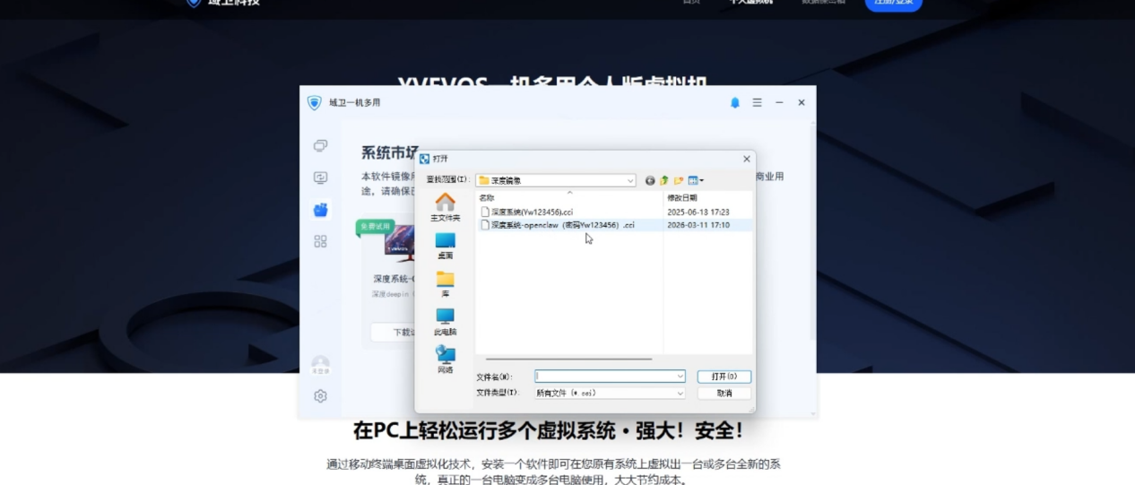1135x485 pixels.
Task: Click the 下载 button on system card
Action: (393, 333)
